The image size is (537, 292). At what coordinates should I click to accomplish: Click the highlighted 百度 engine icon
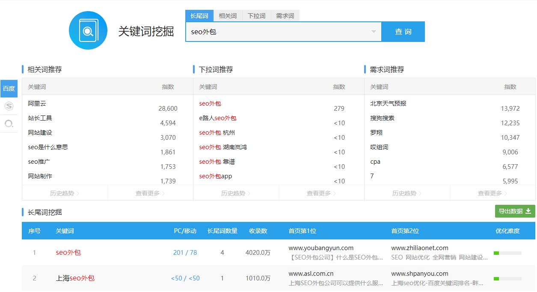pyautogui.click(x=9, y=88)
